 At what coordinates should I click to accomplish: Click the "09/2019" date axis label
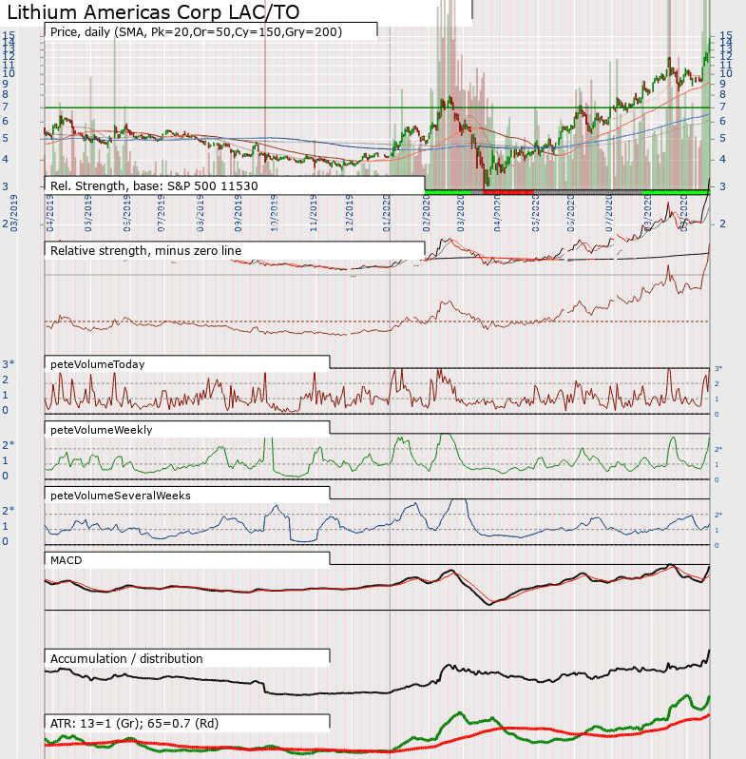238,213
